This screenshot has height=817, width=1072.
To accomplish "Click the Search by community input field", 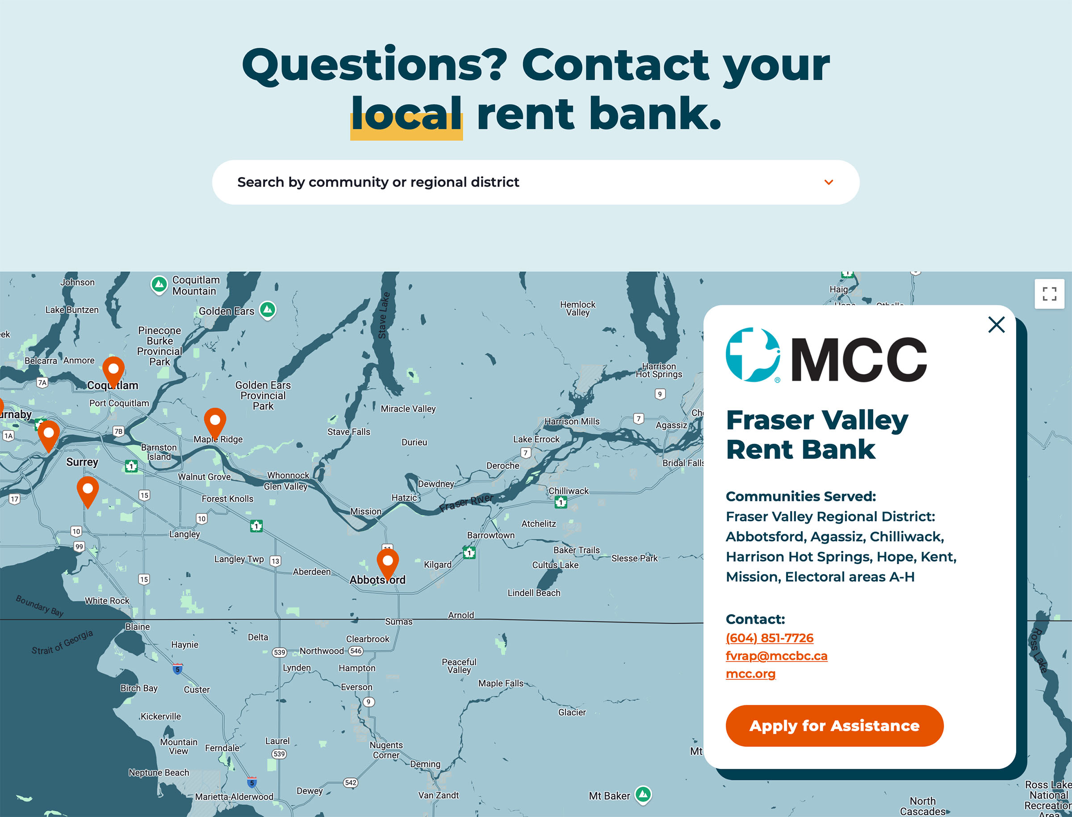I will pos(536,182).
